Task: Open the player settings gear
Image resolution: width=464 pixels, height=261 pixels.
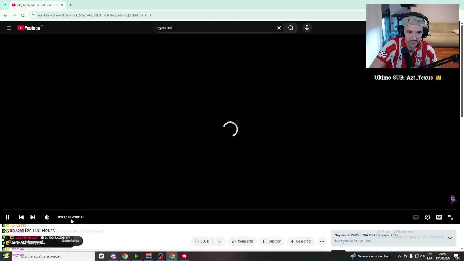Action: [427, 217]
